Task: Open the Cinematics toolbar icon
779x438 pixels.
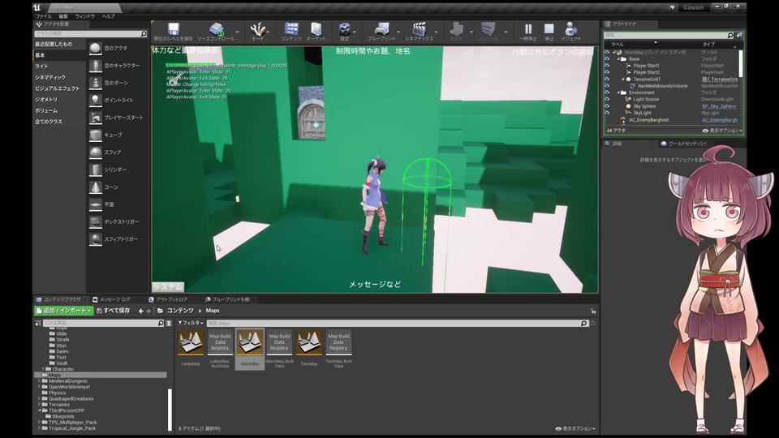Action: 419,29
